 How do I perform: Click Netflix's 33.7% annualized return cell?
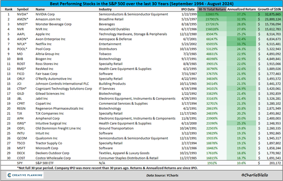(x=241, y=44)
